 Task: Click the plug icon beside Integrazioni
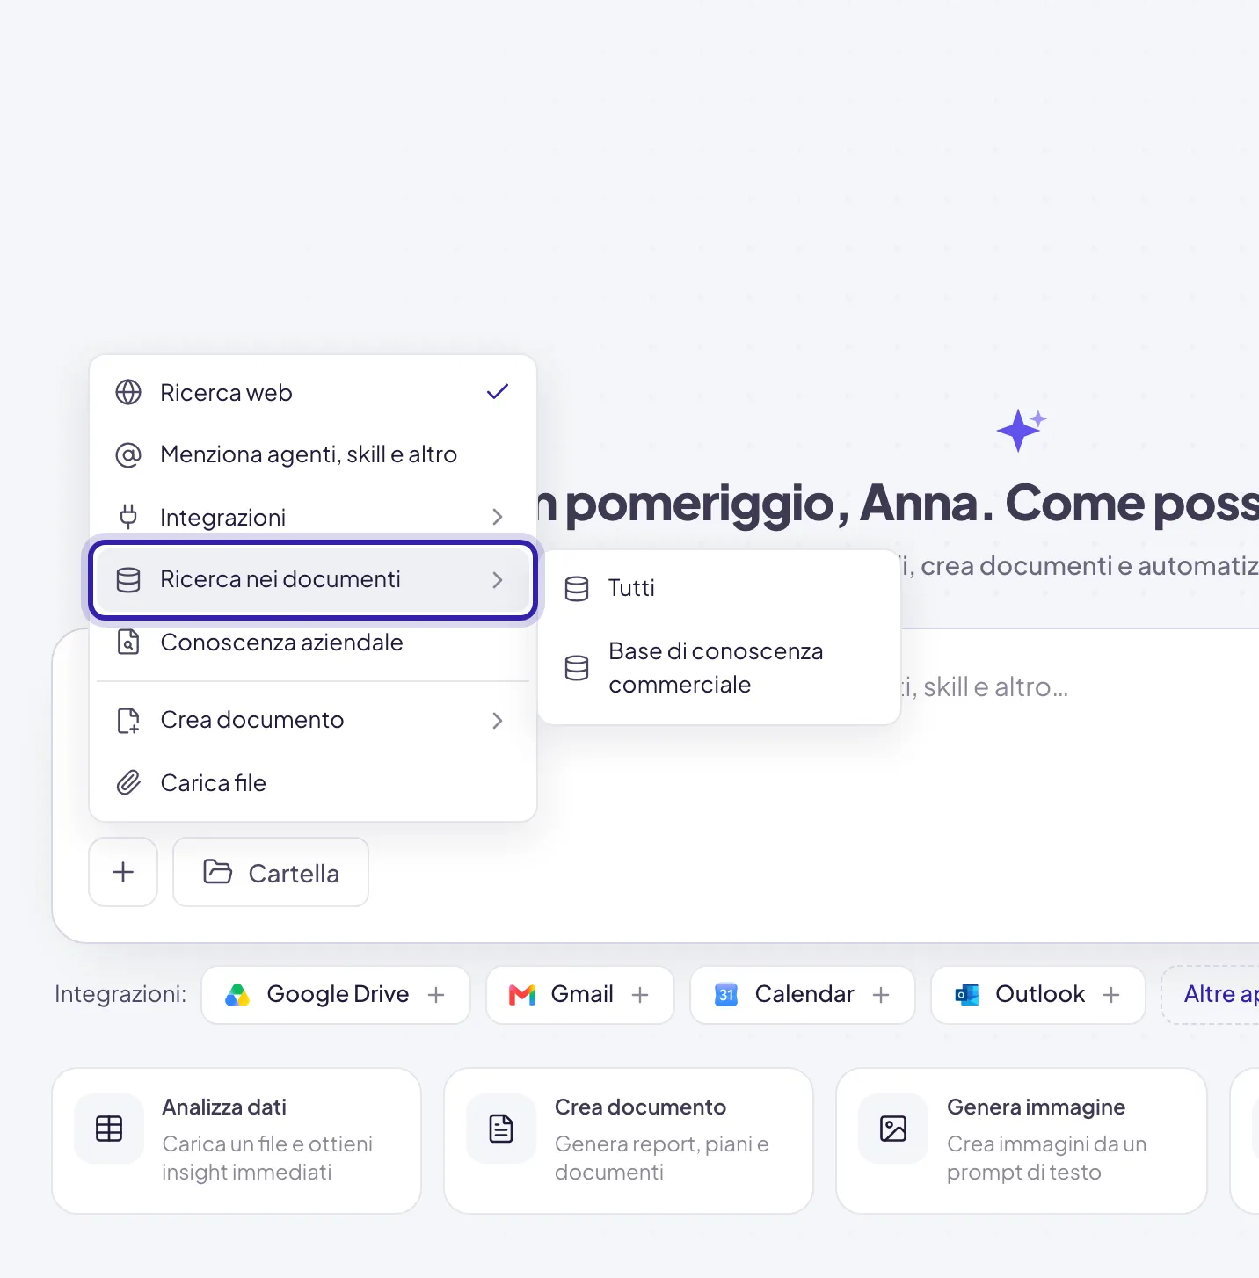128,517
